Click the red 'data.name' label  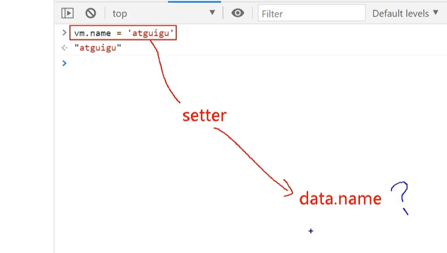click(x=340, y=198)
